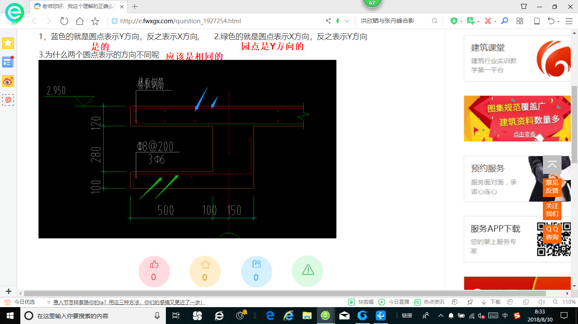This screenshot has height=324, width=578.
Task: Open the skin shirt icon in title bar
Action: click(524, 6)
